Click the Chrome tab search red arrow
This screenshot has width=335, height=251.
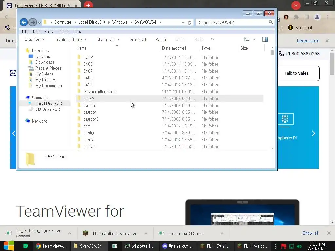[296, 5]
